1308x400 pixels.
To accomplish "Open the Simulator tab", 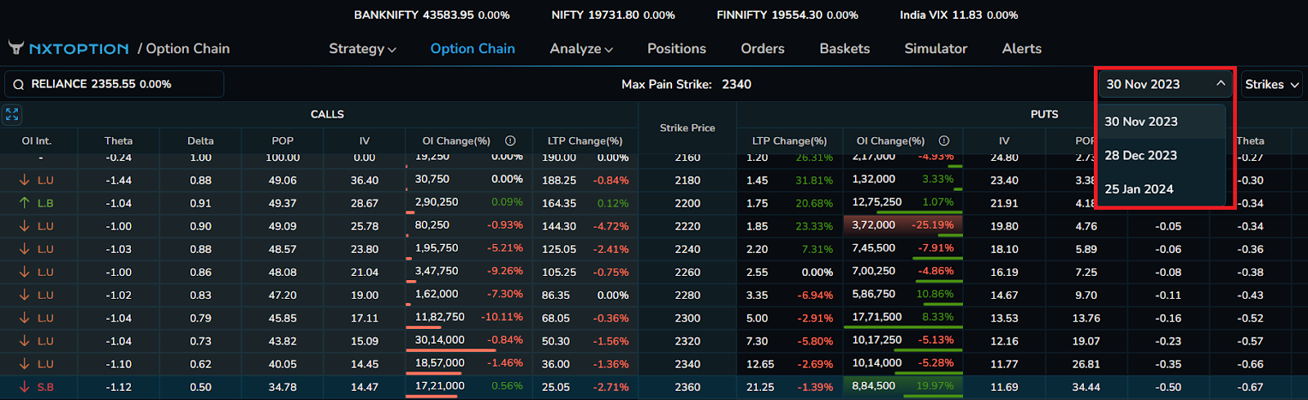I will [935, 49].
